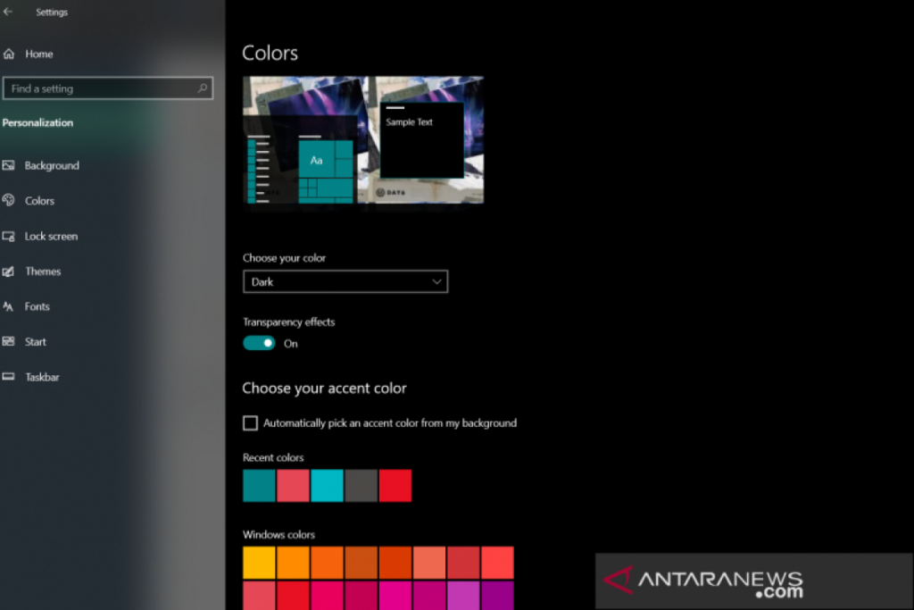Check automatically pick accent color box
This screenshot has height=610, width=914.
tap(251, 423)
